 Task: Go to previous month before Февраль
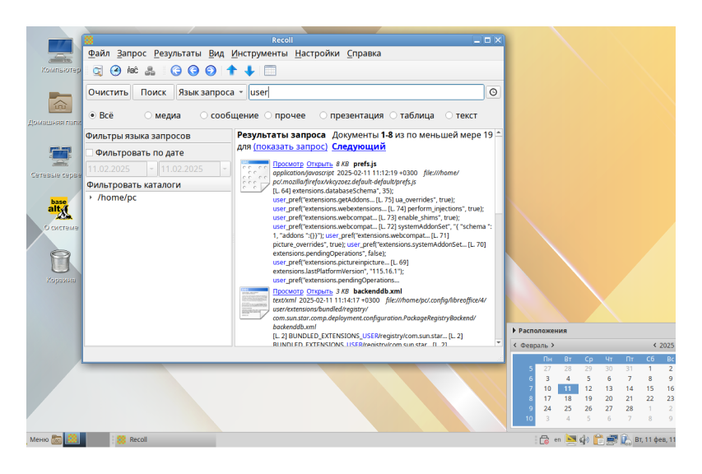(515, 345)
